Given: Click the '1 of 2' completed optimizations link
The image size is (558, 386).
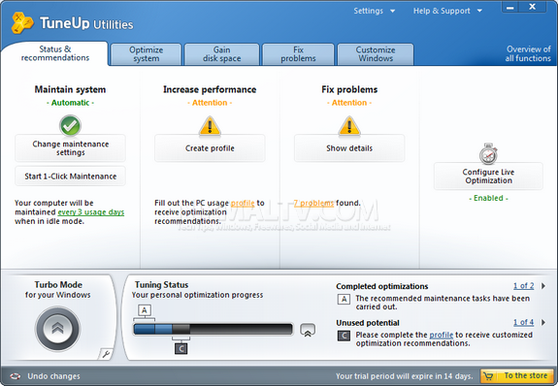Looking at the screenshot, I should [523, 286].
